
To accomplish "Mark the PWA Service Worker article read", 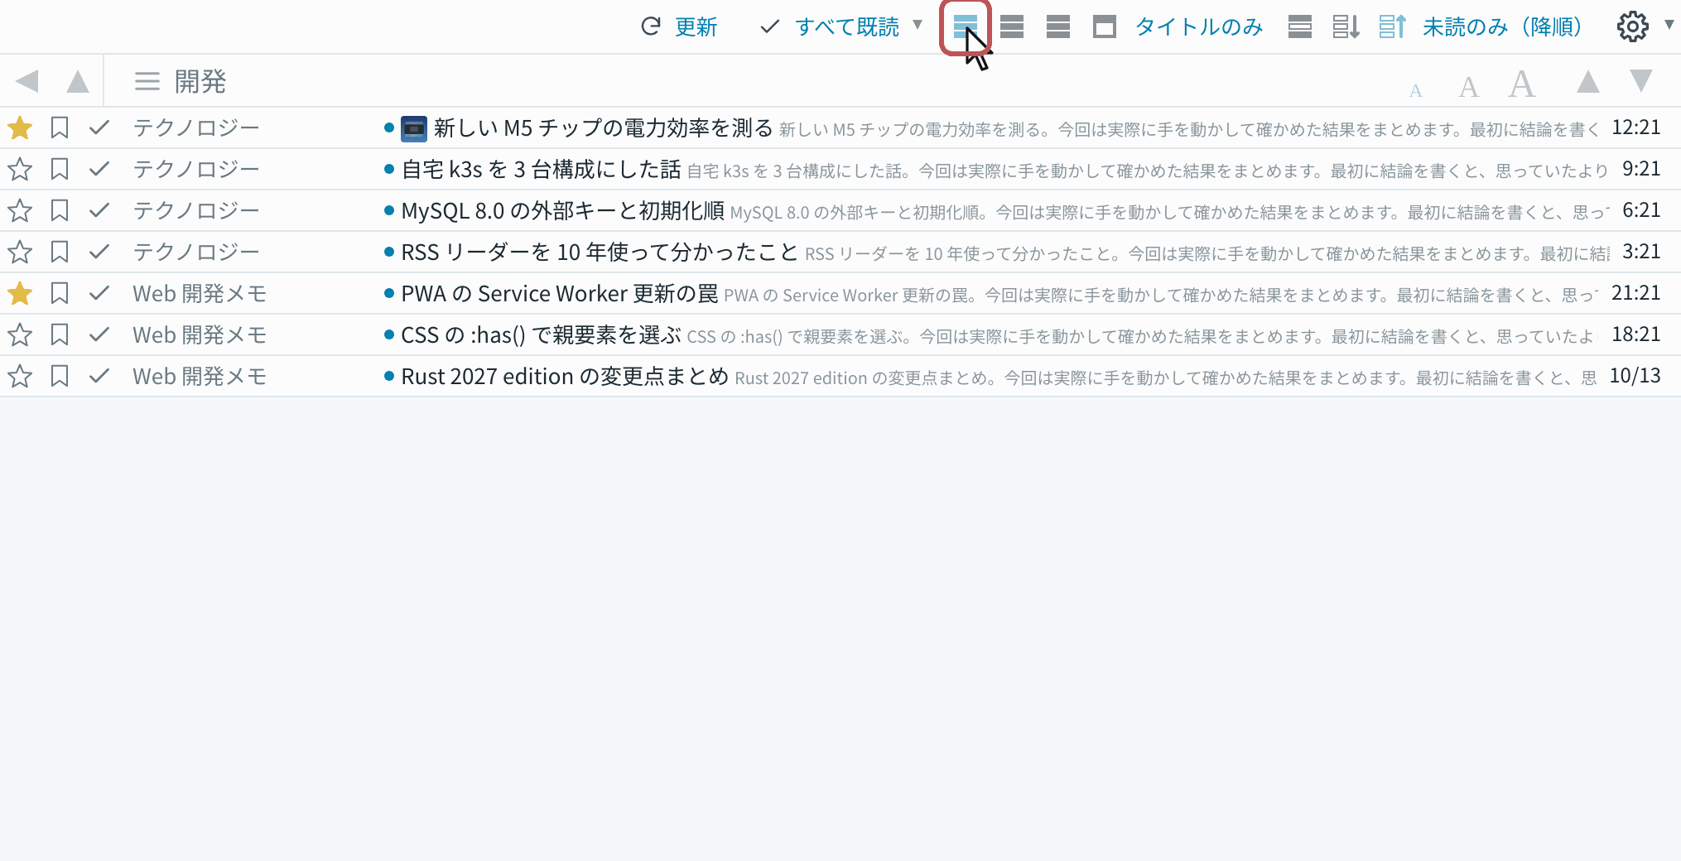I will tap(99, 293).
